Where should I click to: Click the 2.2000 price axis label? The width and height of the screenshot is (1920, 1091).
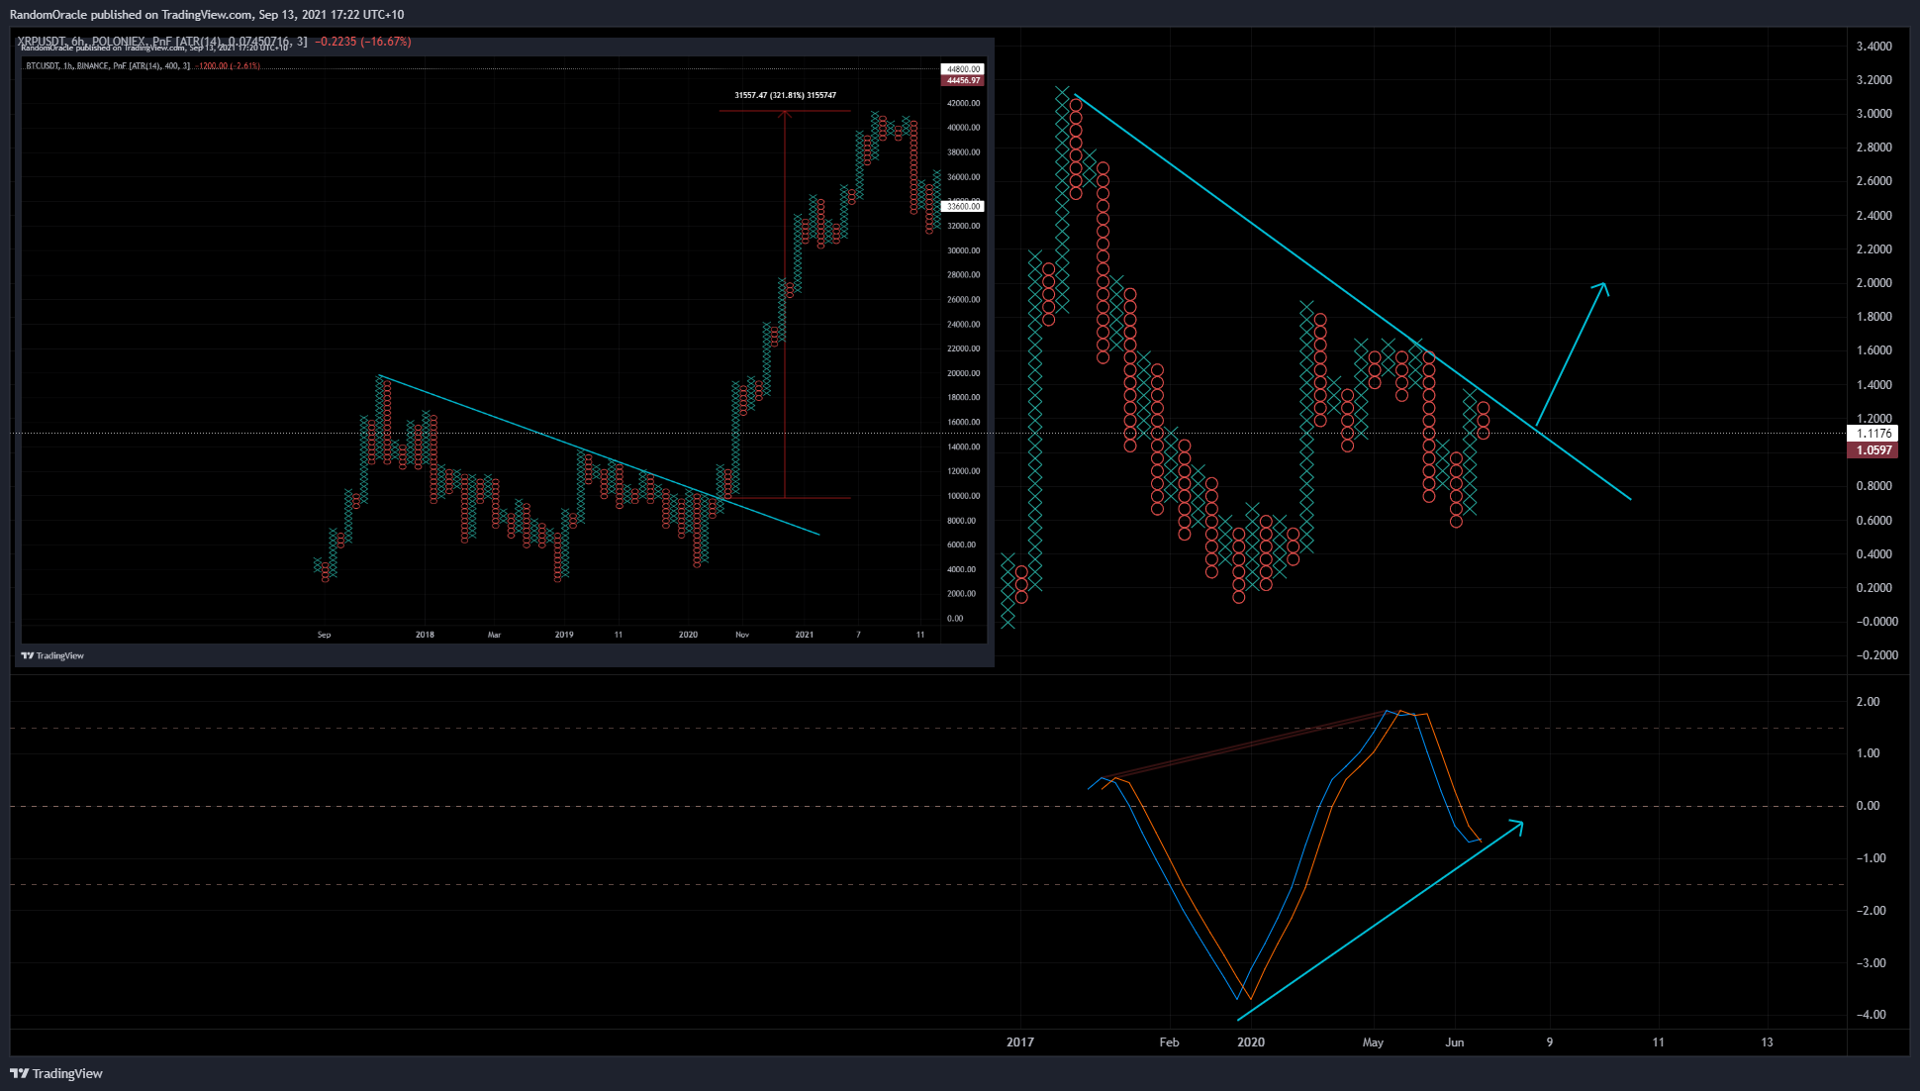pos(1873,249)
